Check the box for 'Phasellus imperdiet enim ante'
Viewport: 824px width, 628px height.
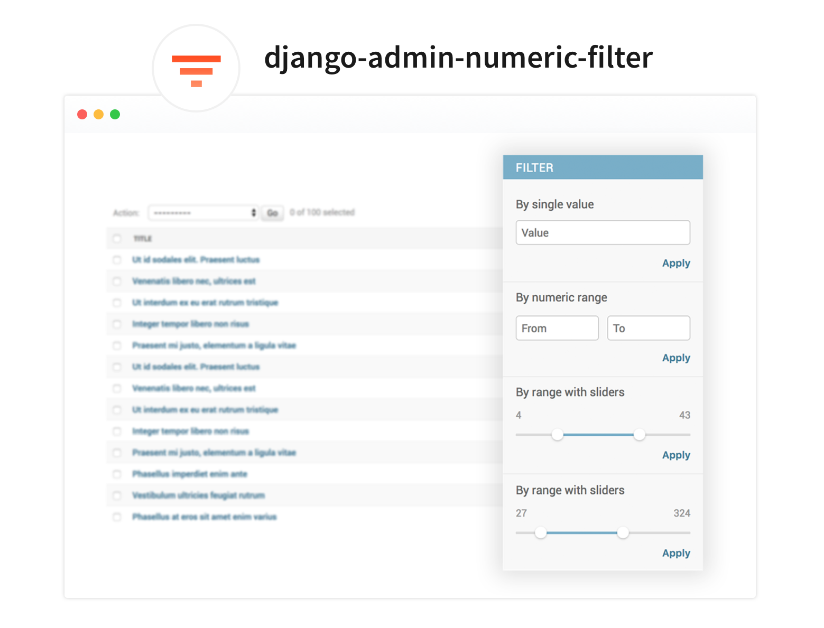[117, 474]
